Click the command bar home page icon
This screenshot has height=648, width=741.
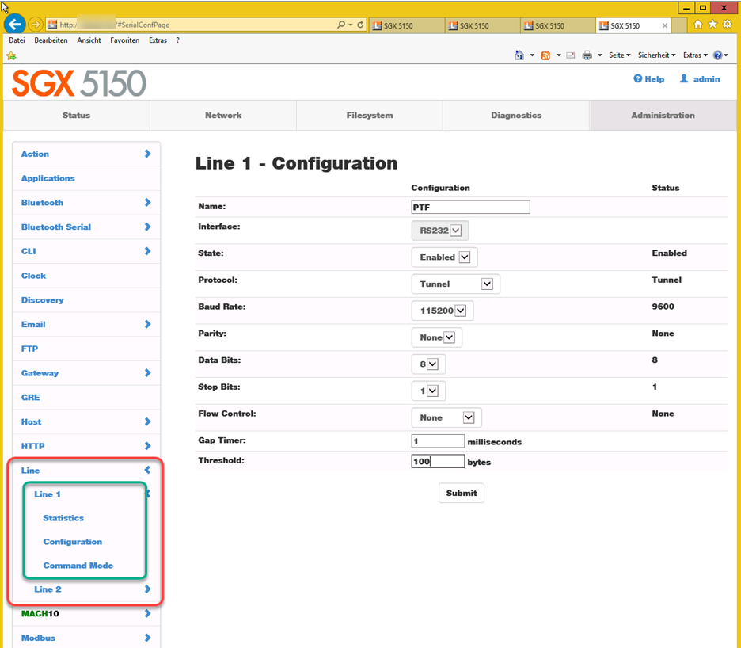[519, 55]
